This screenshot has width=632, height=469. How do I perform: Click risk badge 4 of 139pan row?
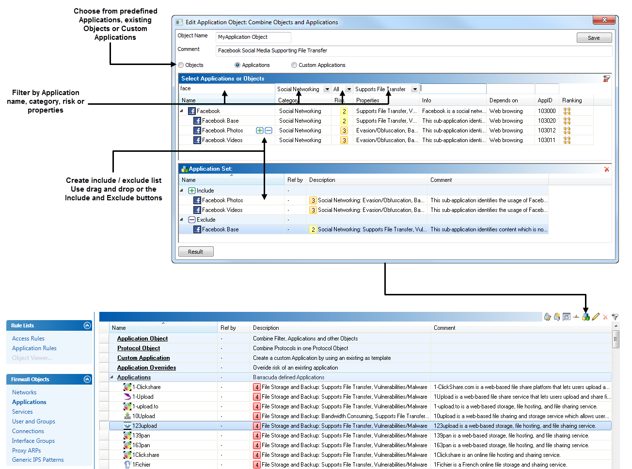point(257,436)
